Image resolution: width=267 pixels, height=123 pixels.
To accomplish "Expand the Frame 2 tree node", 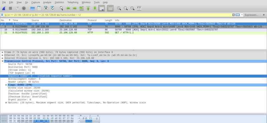I will (x=2, y=52).
